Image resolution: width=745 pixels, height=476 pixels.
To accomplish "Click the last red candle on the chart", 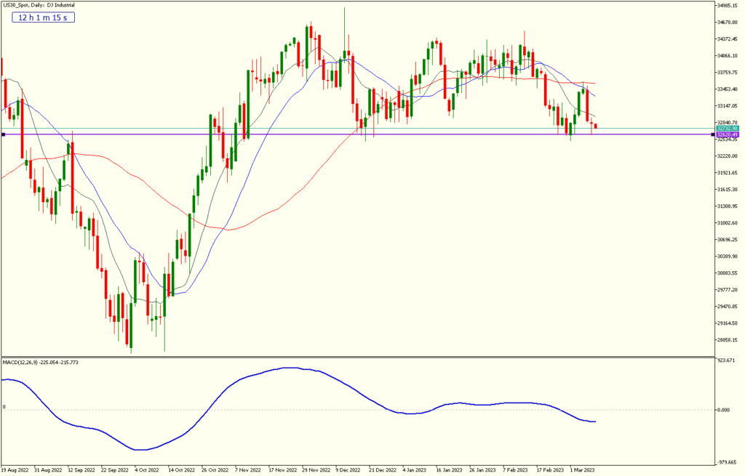I will [x=596, y=126].
